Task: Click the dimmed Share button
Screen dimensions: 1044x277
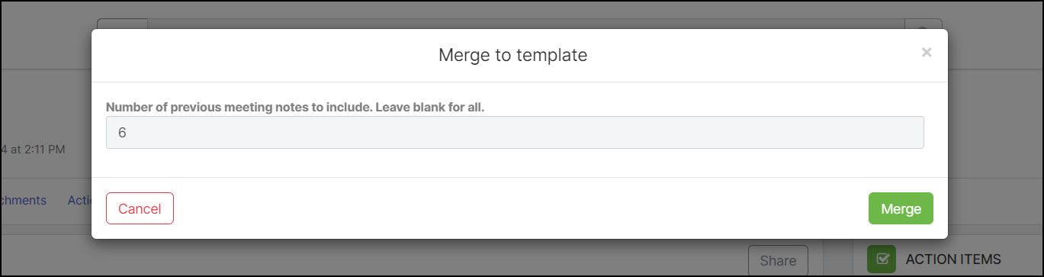Action: 778,260
